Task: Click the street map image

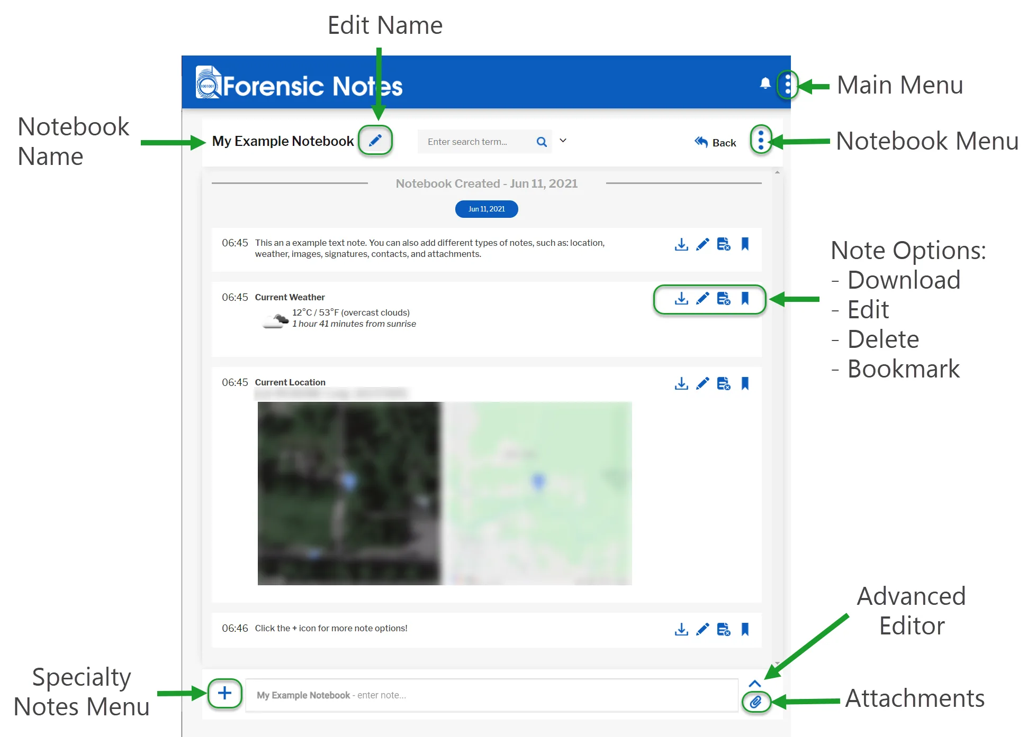Action: coord(537,493)
